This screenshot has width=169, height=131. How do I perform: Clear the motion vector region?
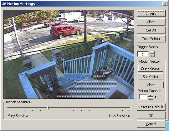151,85
